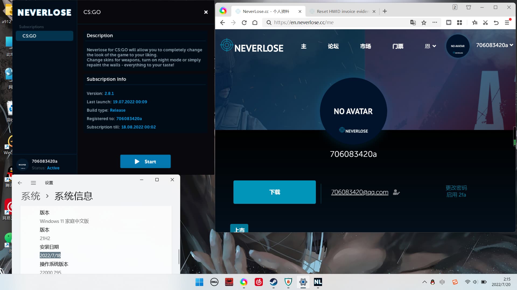Screen dimensions: 517x290
Task: Show hidden system tray icons chevron
Action: [x=424, y=282]
